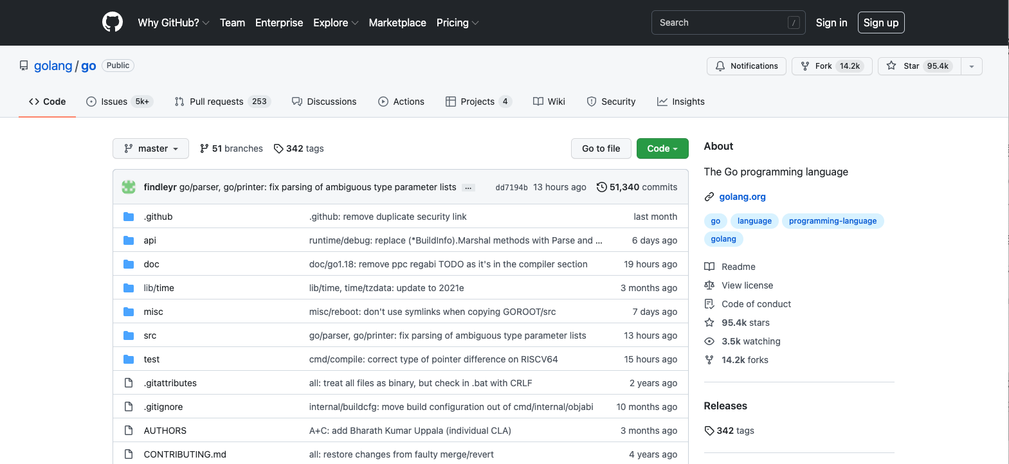This screenshot has height=464, width=1009.
Task: Click the license scale icon
Action: point(709,285)
